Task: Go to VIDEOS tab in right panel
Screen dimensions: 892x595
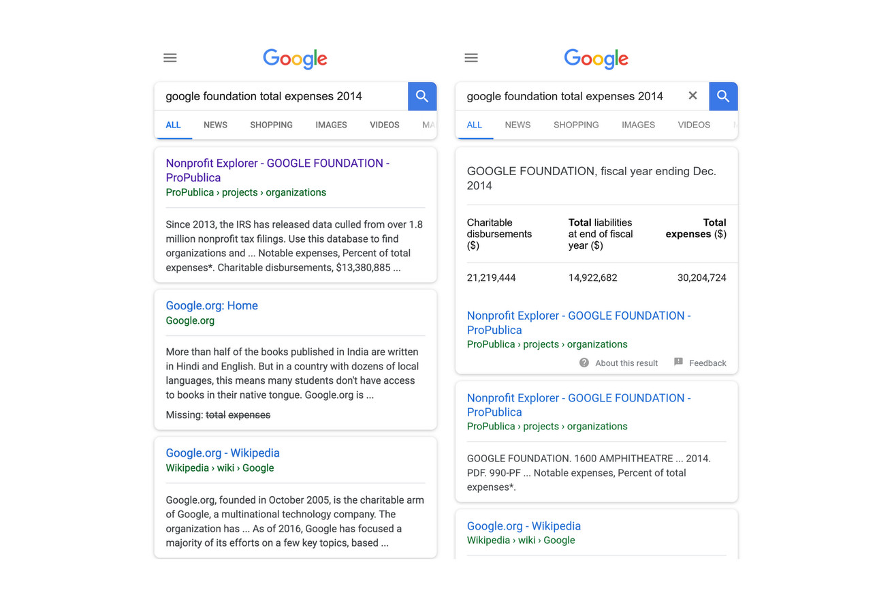Action: tap(694, 125)
